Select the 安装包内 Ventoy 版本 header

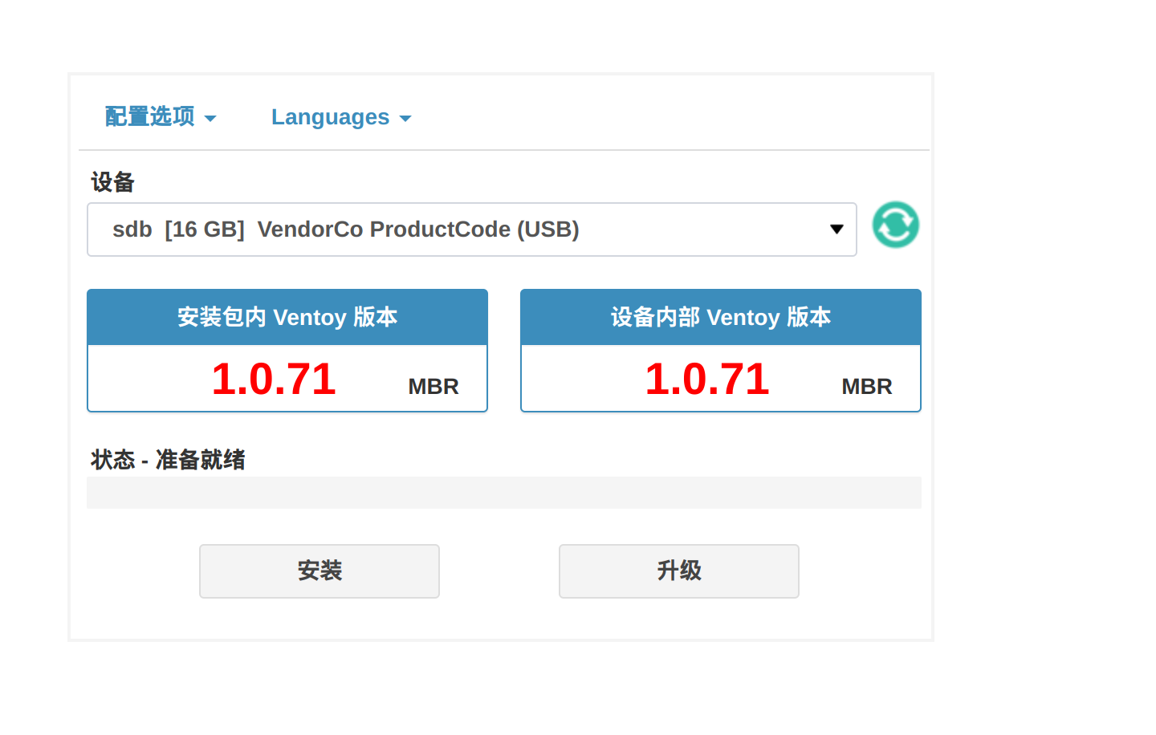click(287, 317)
